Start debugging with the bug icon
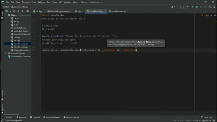Image resolution: width=217 pixels, height=122 pixels. click(x=197, y=7)
